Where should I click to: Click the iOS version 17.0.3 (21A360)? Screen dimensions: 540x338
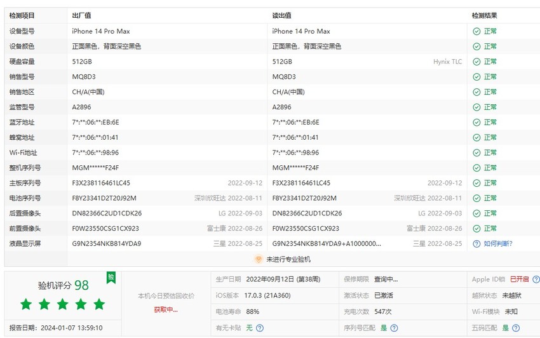click(267, 295)
